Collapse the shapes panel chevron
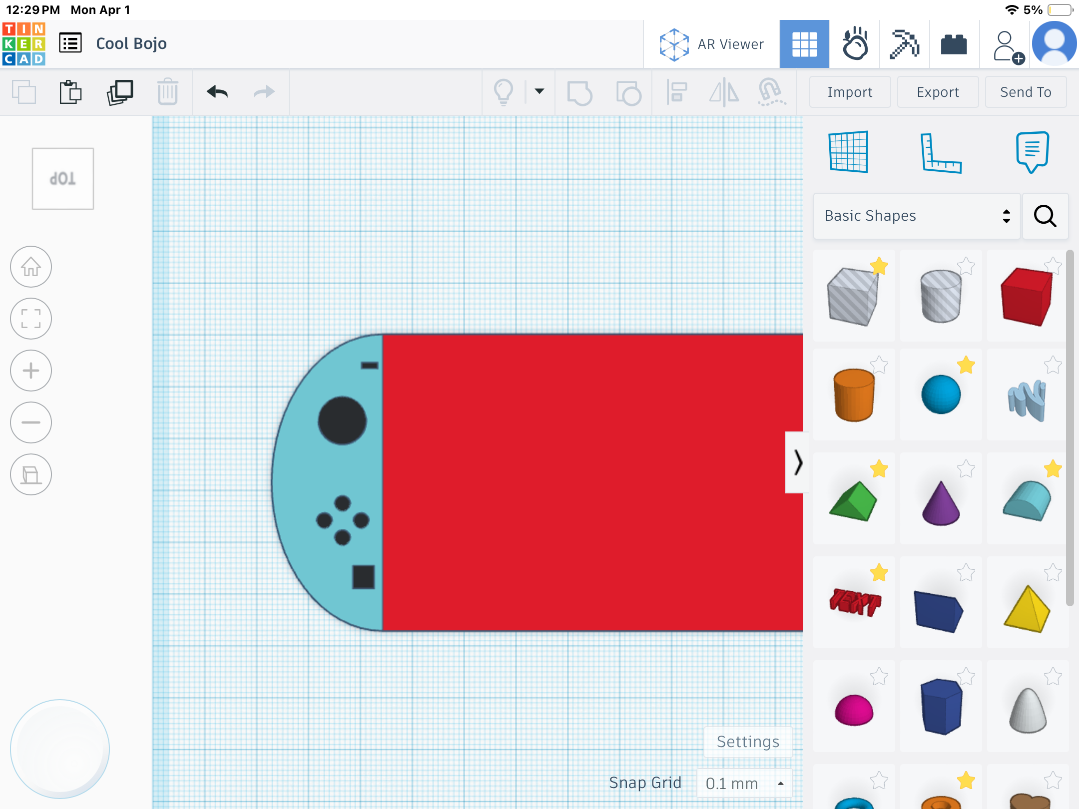1079x809 pixels. click(798, 462)
